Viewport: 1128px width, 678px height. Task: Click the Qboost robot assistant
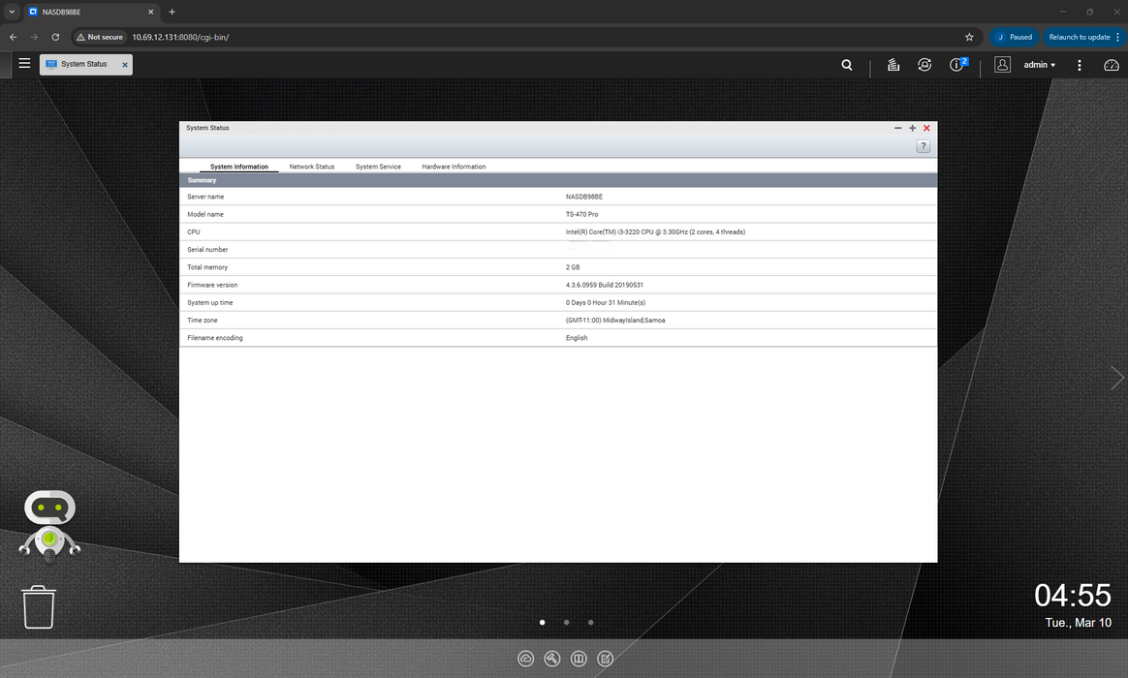49,524
